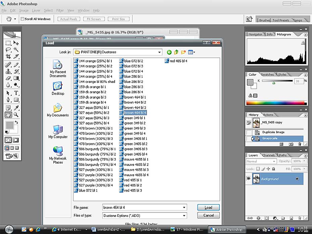Viewport: 312px width, 234px height.
Task: Select the Brush tool
Action: 16,65
